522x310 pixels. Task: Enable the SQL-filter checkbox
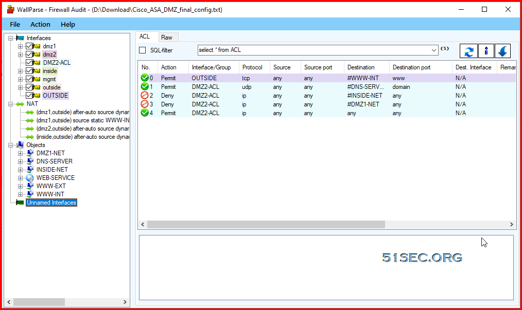(x=143, y=50)
